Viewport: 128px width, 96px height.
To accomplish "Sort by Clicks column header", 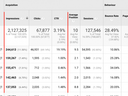I will (x=37, y=19).
